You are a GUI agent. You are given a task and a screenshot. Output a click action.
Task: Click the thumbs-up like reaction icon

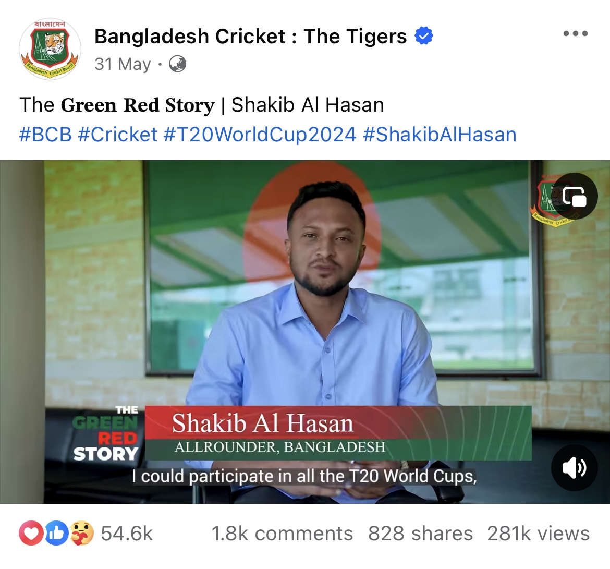[57, 533]
